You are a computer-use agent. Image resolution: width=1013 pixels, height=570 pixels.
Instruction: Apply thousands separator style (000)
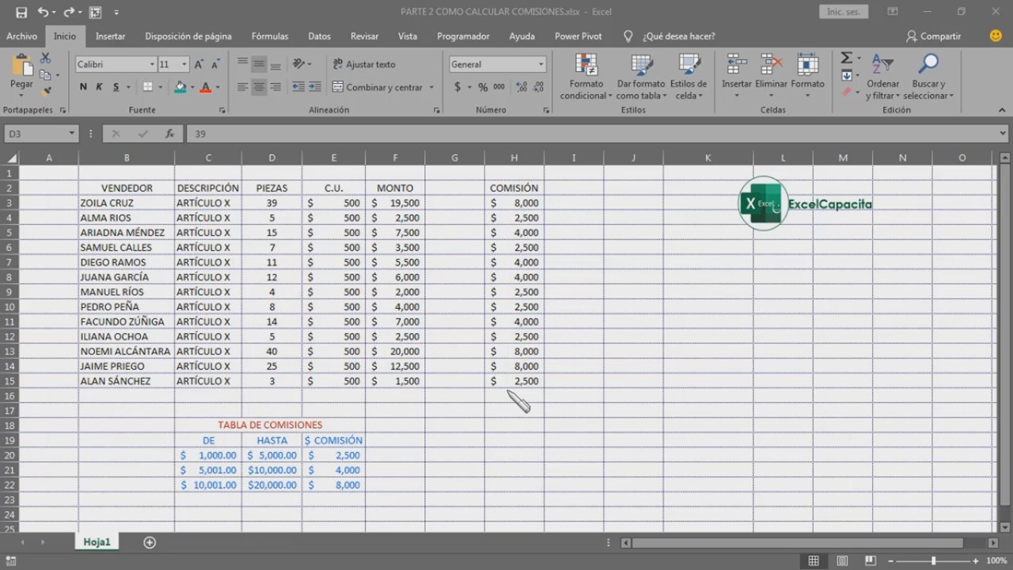click(x=499, y=87)
